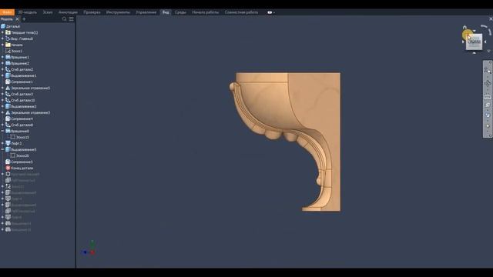Viewport: 493px width, 277px height.
Task: Click the Зеркальное отражение3 mirror icon
Action: point(8,112)
